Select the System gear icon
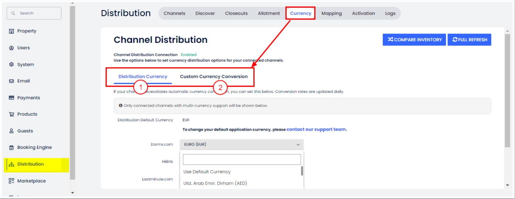Screen dimensions: 515x199 coord(12,65)
